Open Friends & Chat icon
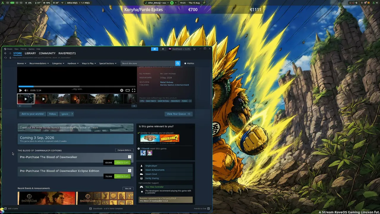The height and width of the screenshot is (214, 380). pos(208,209)
